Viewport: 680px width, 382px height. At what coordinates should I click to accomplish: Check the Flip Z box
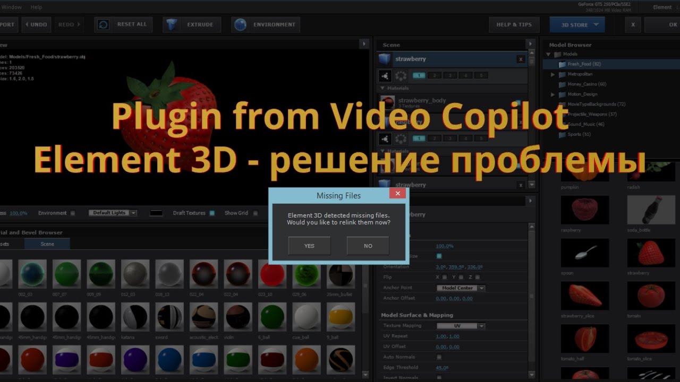click(478, 277)
